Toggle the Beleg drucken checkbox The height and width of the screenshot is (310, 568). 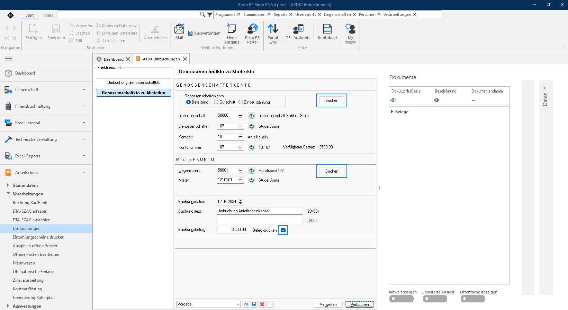[283, 230]
